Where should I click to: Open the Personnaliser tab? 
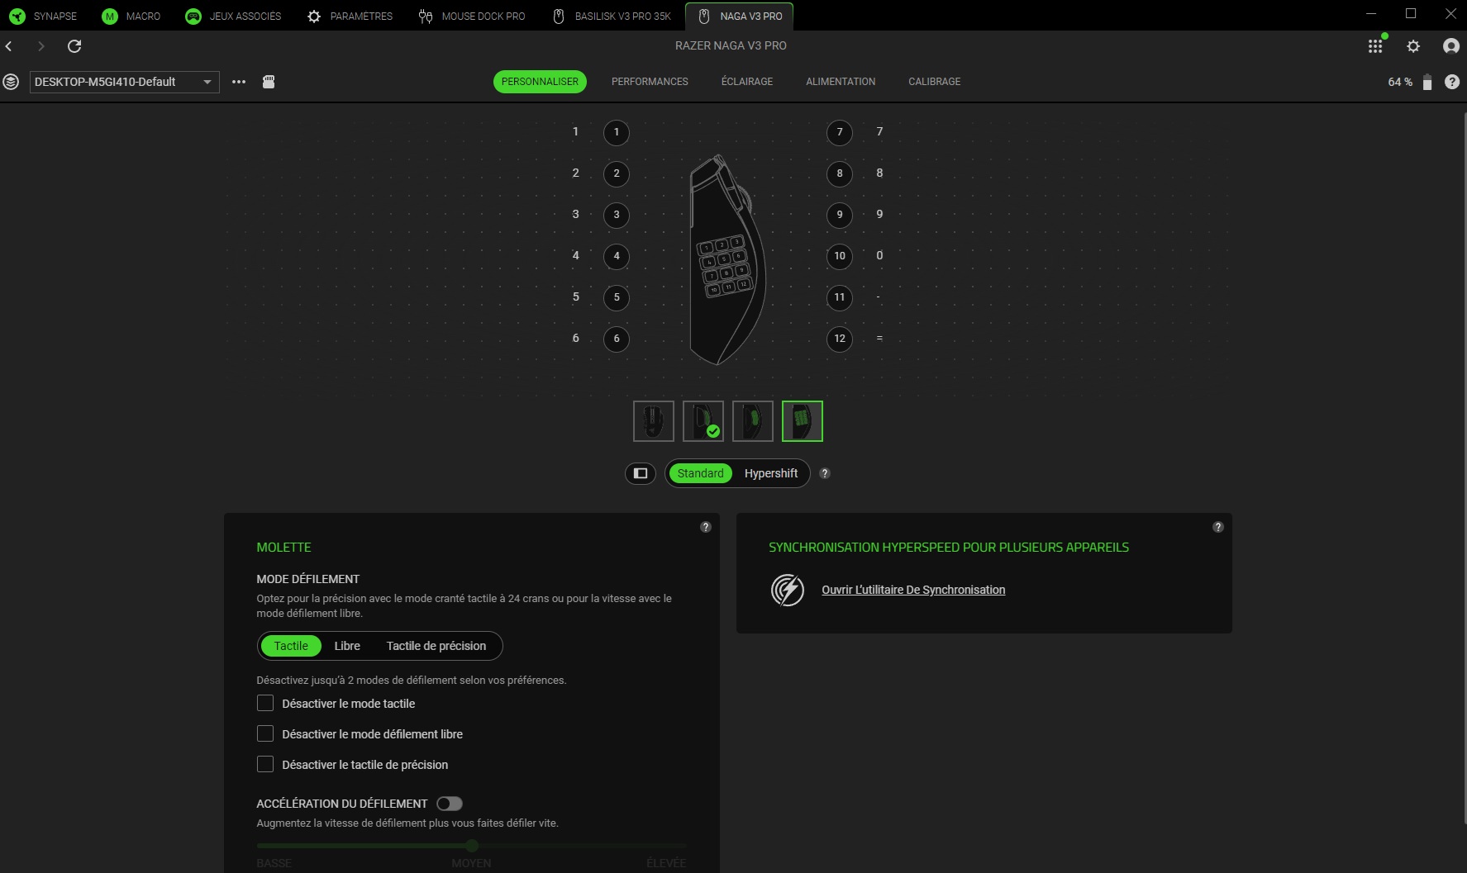tap(540, 82)
